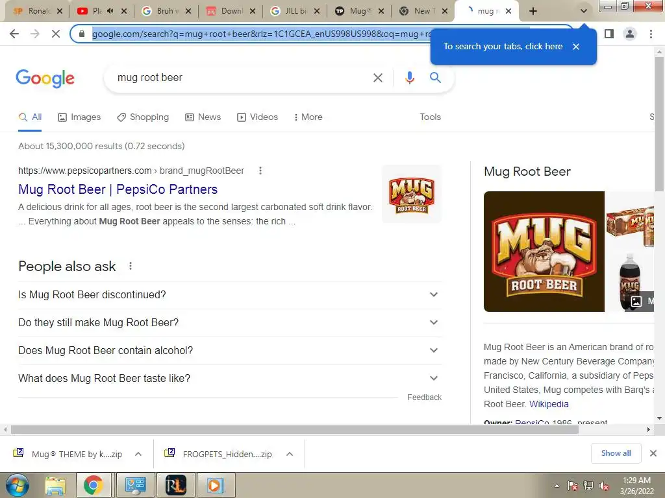
Task: Open the RL application taskbar icon
Action: (175, 485)
